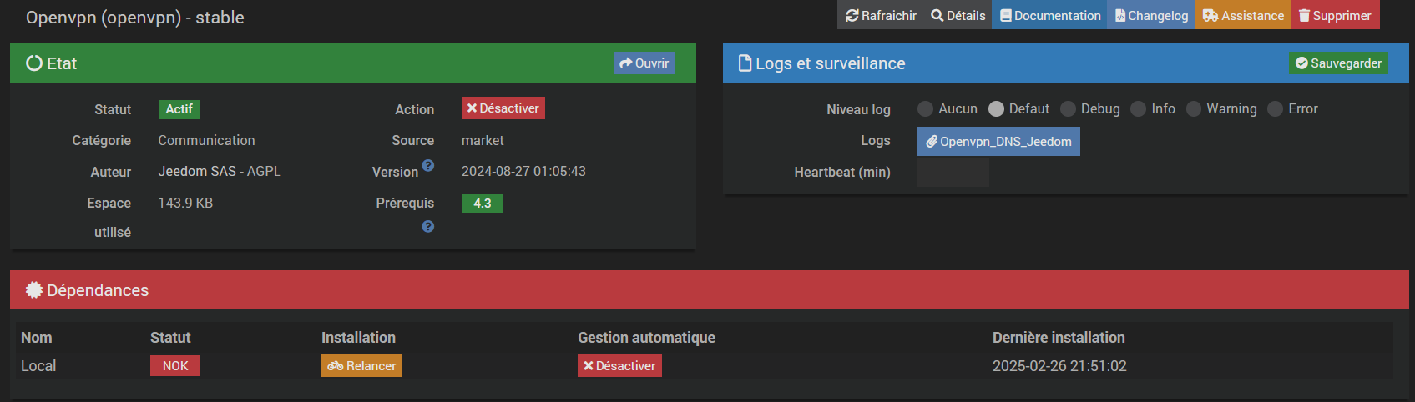The height and width of the screenshot is (402, 1415).
Task: Click the version date 2024-08-27 01:05:43
Action: [523, 171]
